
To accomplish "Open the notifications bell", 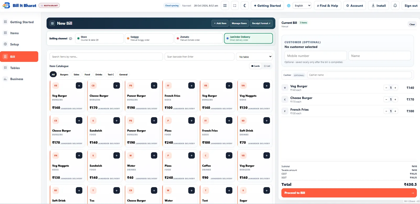I will tap(395, 6).
